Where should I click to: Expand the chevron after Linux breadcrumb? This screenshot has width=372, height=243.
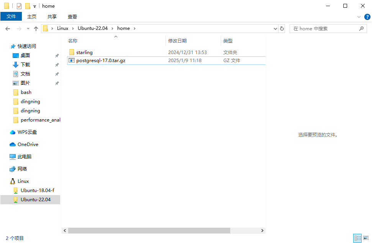click(73, 28)
